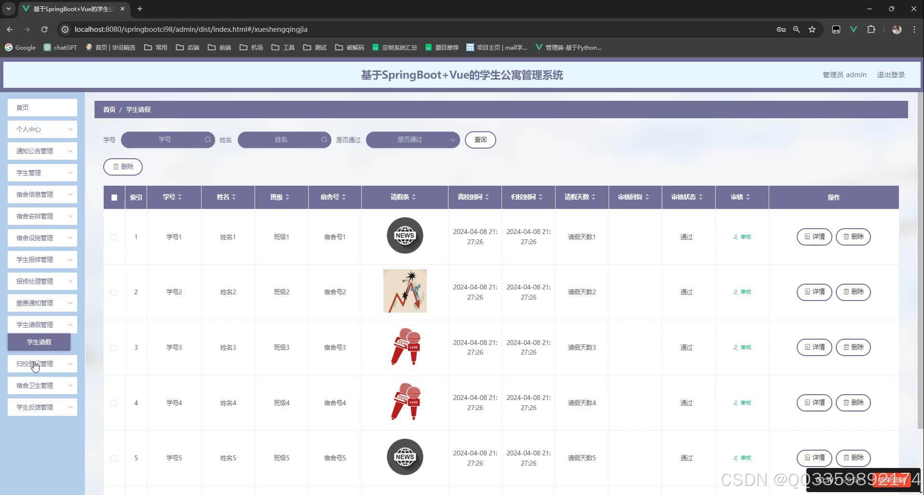Sort by 审核 column arrows
Screen dimensions: 924x495
point(748,197)
